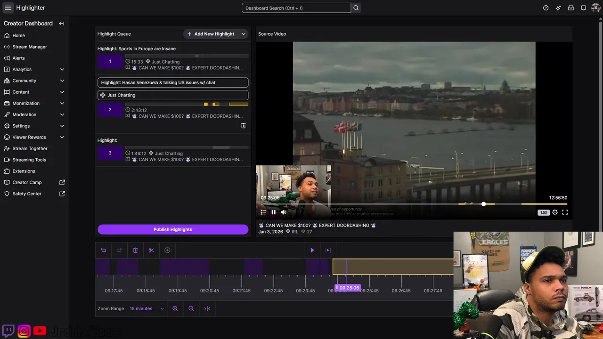The height and width of the screenshot is (339, 603).
Task: Collapse the Creator Dashboard sidebar arrow
Action: 62,24
